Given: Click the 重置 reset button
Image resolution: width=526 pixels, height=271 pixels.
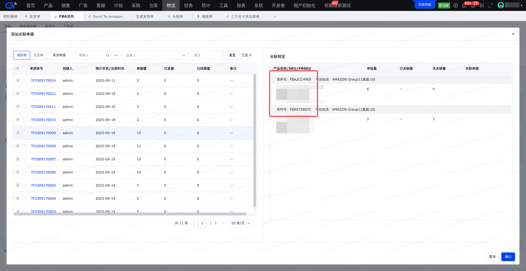Looking at the screenshot, I should click(x=232, y=55).
